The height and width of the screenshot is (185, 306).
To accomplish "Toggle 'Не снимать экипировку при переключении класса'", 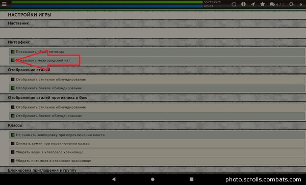I will tap(13, 135).
